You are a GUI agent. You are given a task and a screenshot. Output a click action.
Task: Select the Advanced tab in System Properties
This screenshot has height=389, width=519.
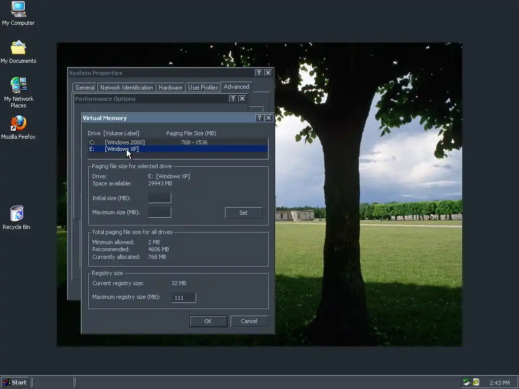[236, 87]
